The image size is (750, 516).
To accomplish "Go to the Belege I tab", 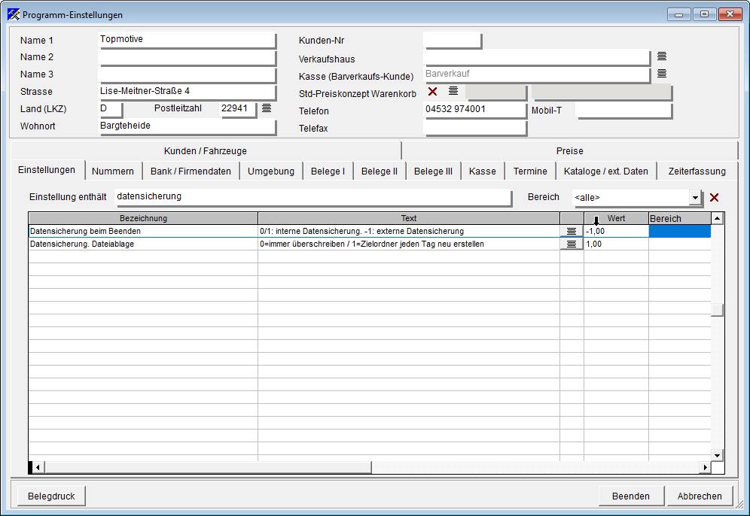I will 328,171.
